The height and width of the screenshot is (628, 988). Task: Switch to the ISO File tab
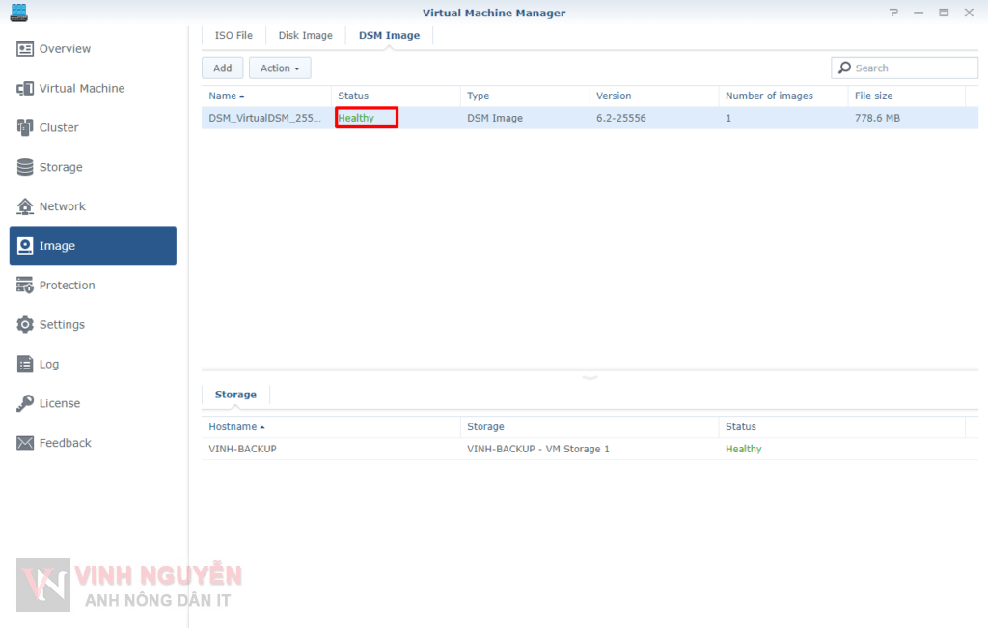233,36
